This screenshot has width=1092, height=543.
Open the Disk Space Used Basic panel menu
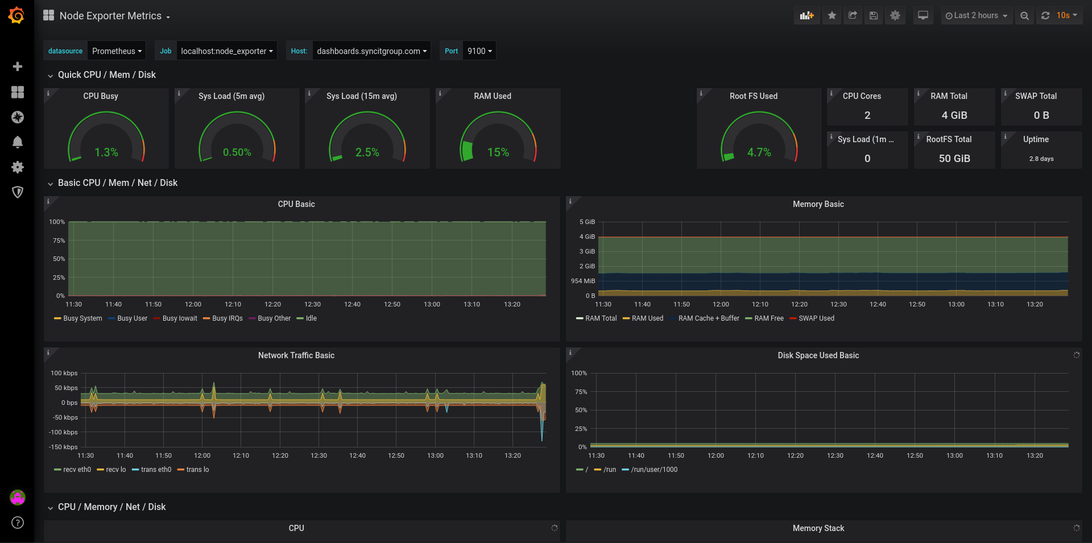(818, 355)
